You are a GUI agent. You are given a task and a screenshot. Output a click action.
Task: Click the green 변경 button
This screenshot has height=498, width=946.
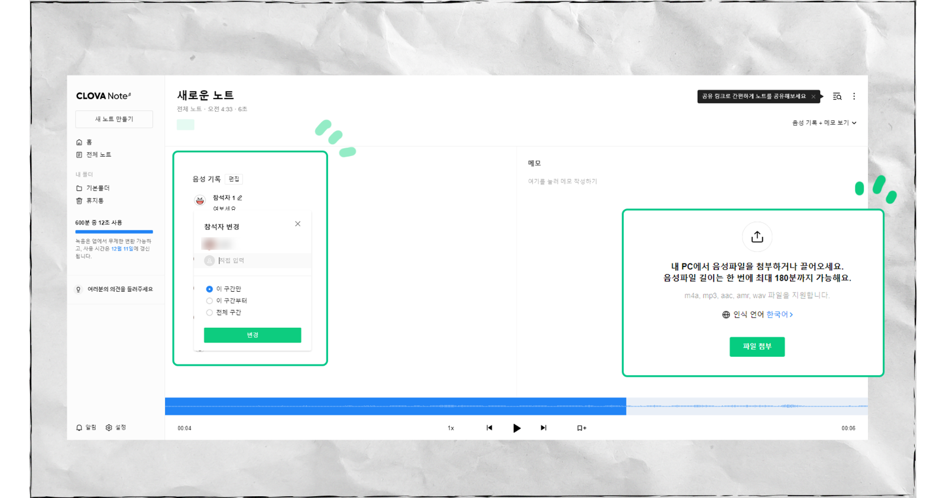[x=252, y=335]
